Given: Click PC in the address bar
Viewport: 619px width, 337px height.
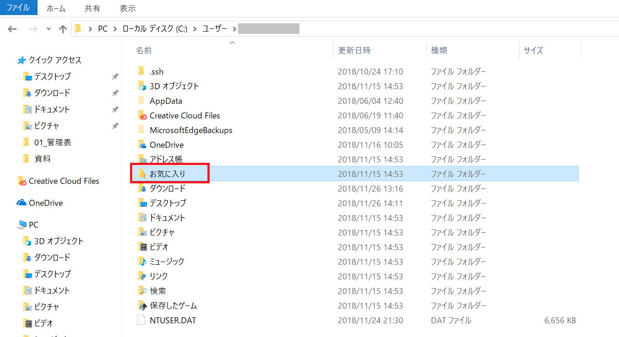Looking at the screenshot, I should click(103, 29).
